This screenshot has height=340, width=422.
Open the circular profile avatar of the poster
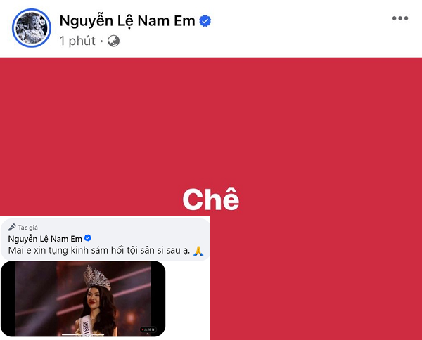[32, 27]
